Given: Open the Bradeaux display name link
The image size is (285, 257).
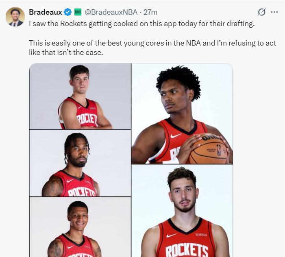Looking at the screenshot, I should coord(46,12).
